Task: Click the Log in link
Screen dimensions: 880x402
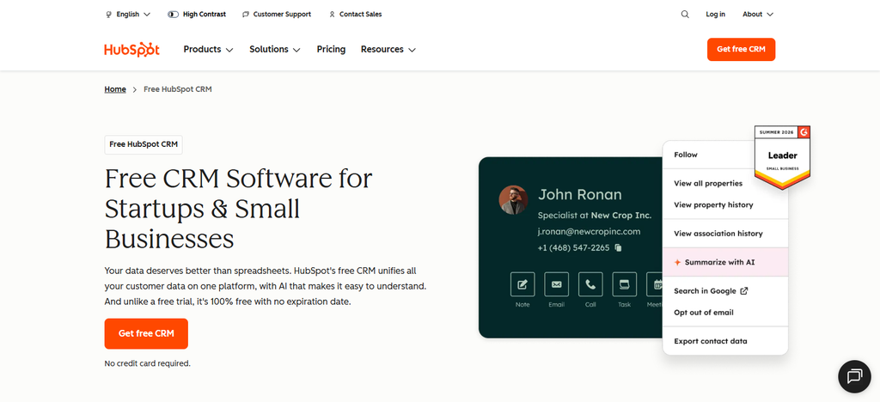Action: pos(715,15)
